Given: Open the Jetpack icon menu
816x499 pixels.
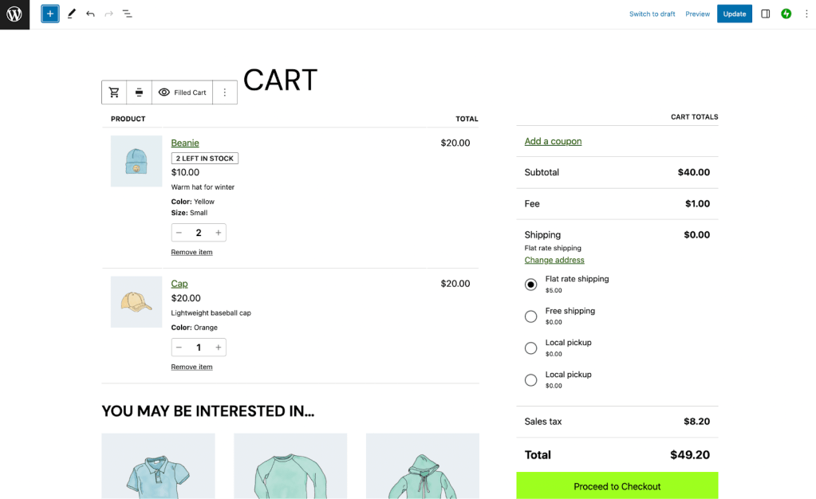Looking at the screenshot, I should pyautogui.click(x=786, y=14).
